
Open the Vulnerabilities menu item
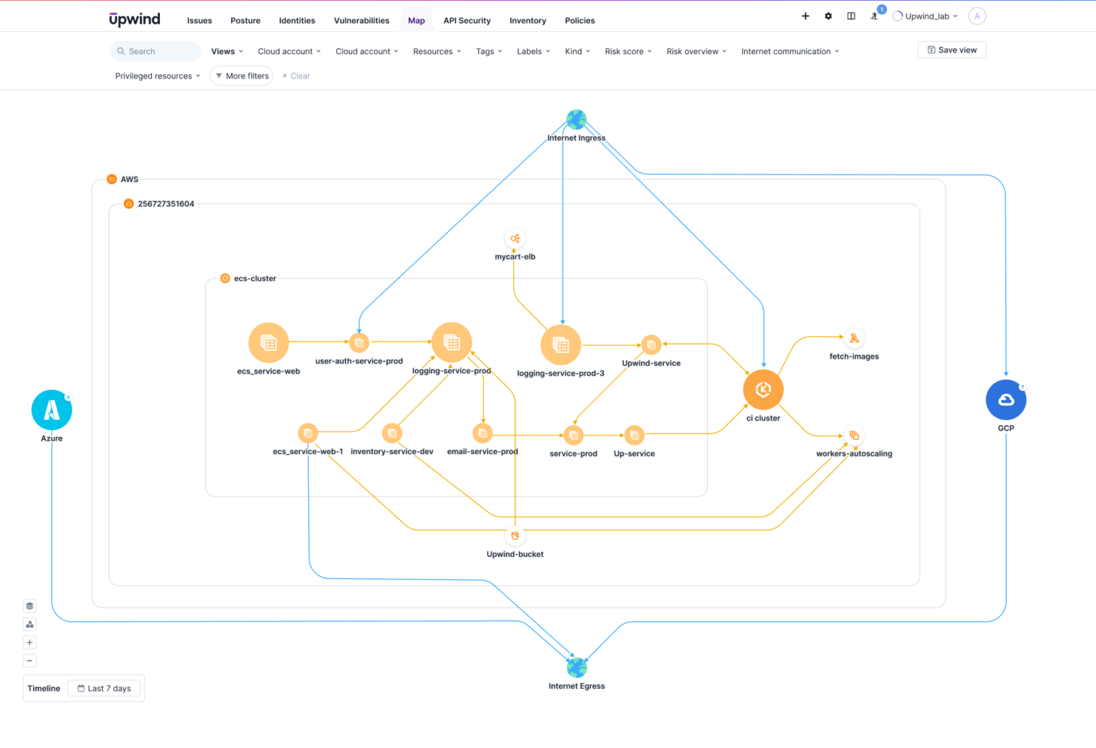click(x=361, y=20)
